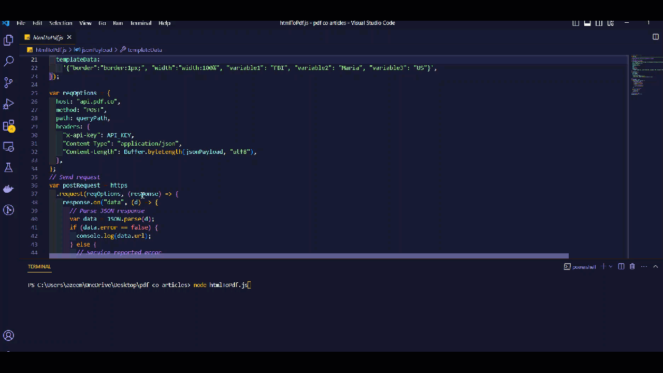Open the launch profile dropdown beside plus

point(610,267)
